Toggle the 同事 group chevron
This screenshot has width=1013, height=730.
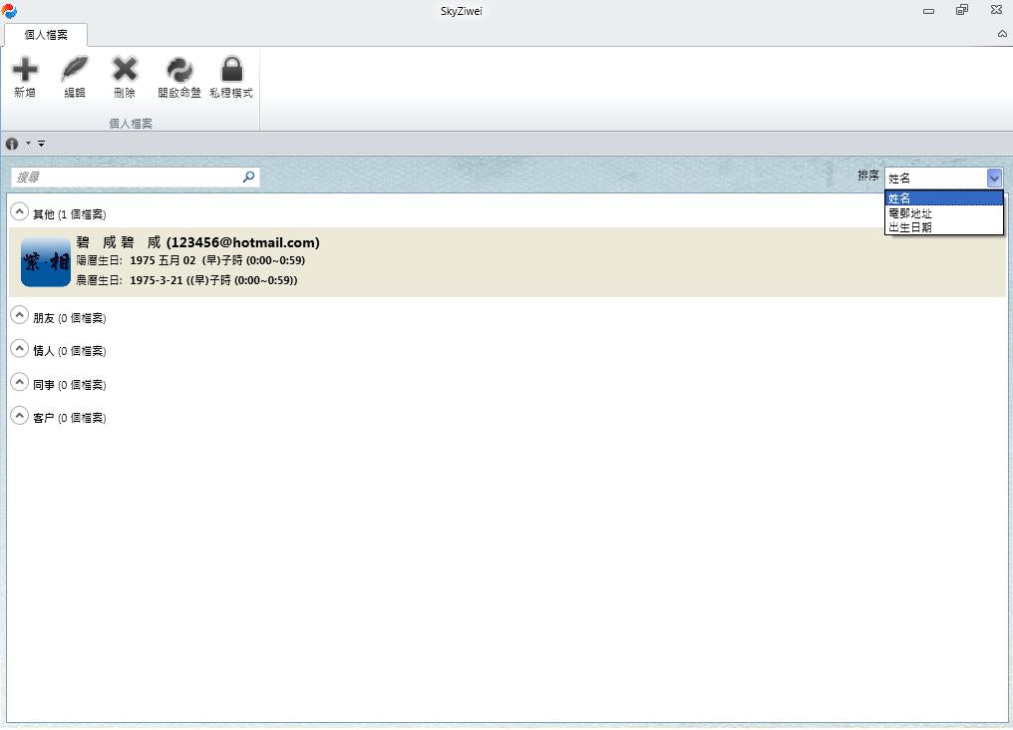point(19,383)
